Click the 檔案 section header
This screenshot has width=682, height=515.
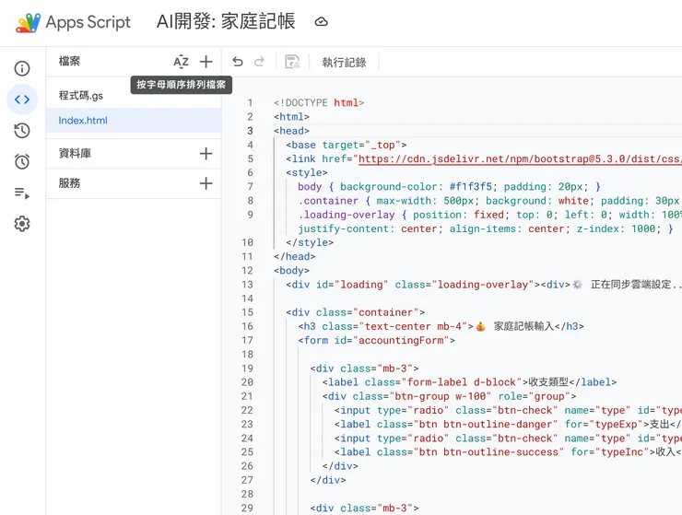pos(70,62)
